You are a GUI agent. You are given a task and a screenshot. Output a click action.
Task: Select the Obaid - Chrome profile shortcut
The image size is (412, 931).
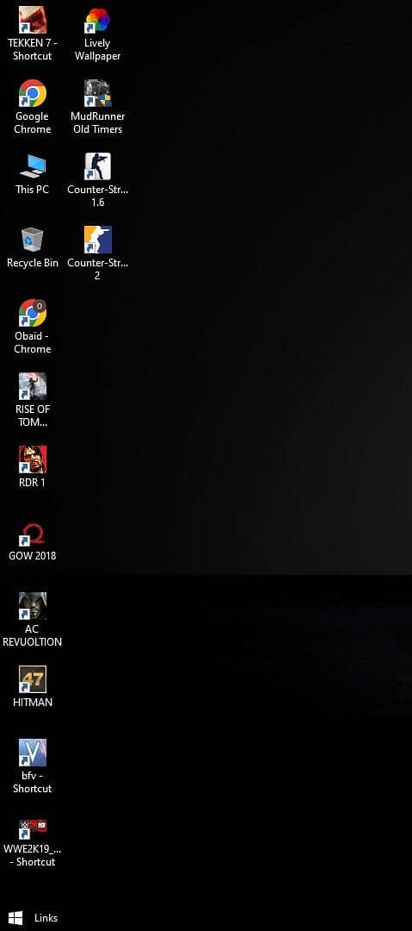tap(33, 313)
